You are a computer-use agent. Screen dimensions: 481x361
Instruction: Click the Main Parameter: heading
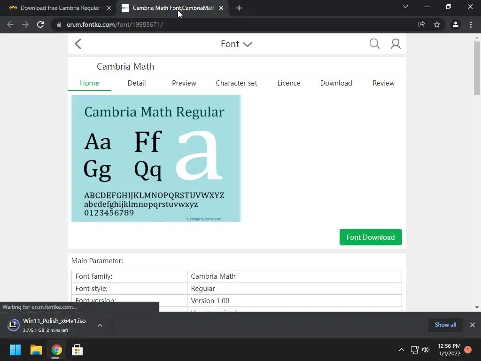(97, 261)
